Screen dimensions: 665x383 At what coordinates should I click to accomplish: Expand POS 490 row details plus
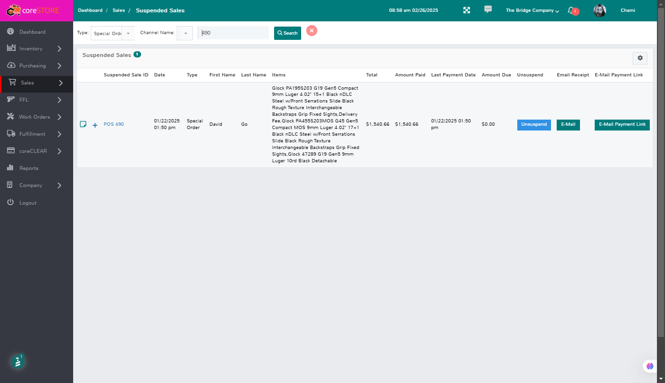click(95, 125)
